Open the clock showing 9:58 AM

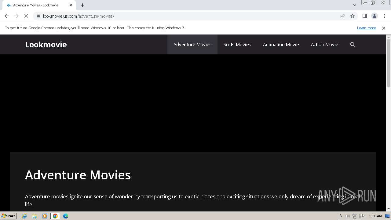pyautogui.click(x=375, y=216)
